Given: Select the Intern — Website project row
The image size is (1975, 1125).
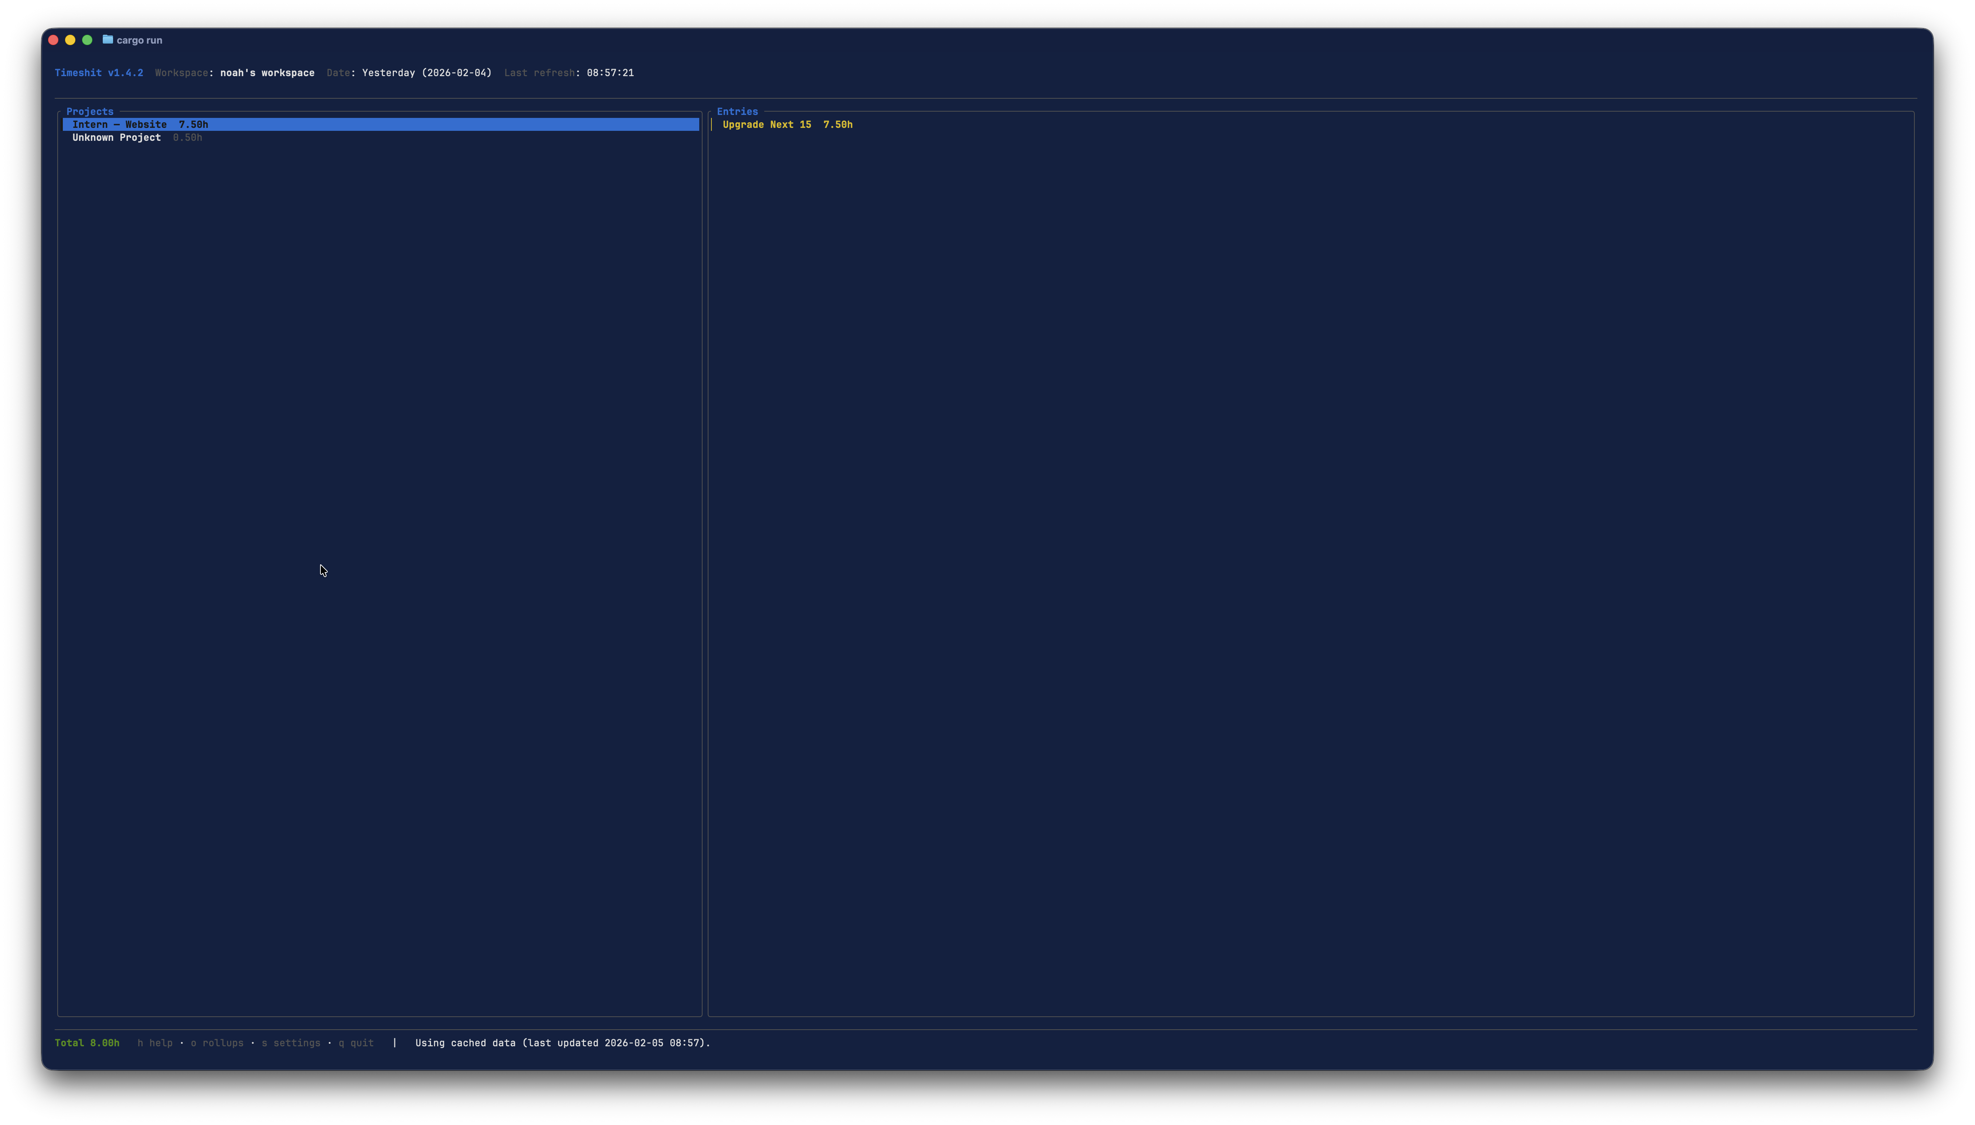Looking at the screenshot, I should [140, 125].
